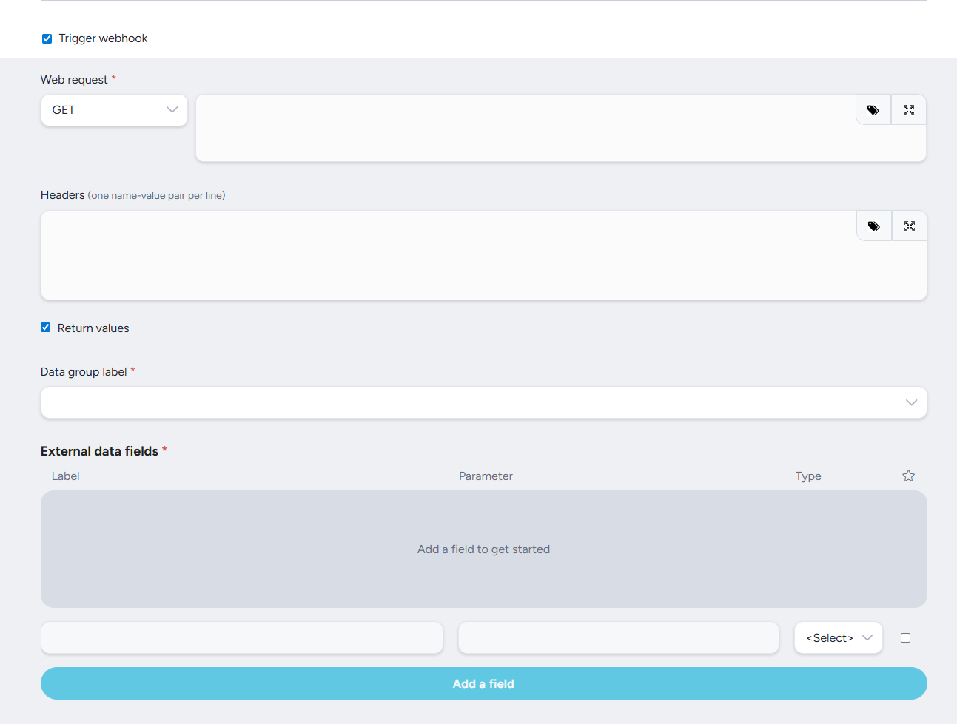Uncheck the Trigger webhook checkbox
Viewport: 957px width, 724px height.
point(47,38)
